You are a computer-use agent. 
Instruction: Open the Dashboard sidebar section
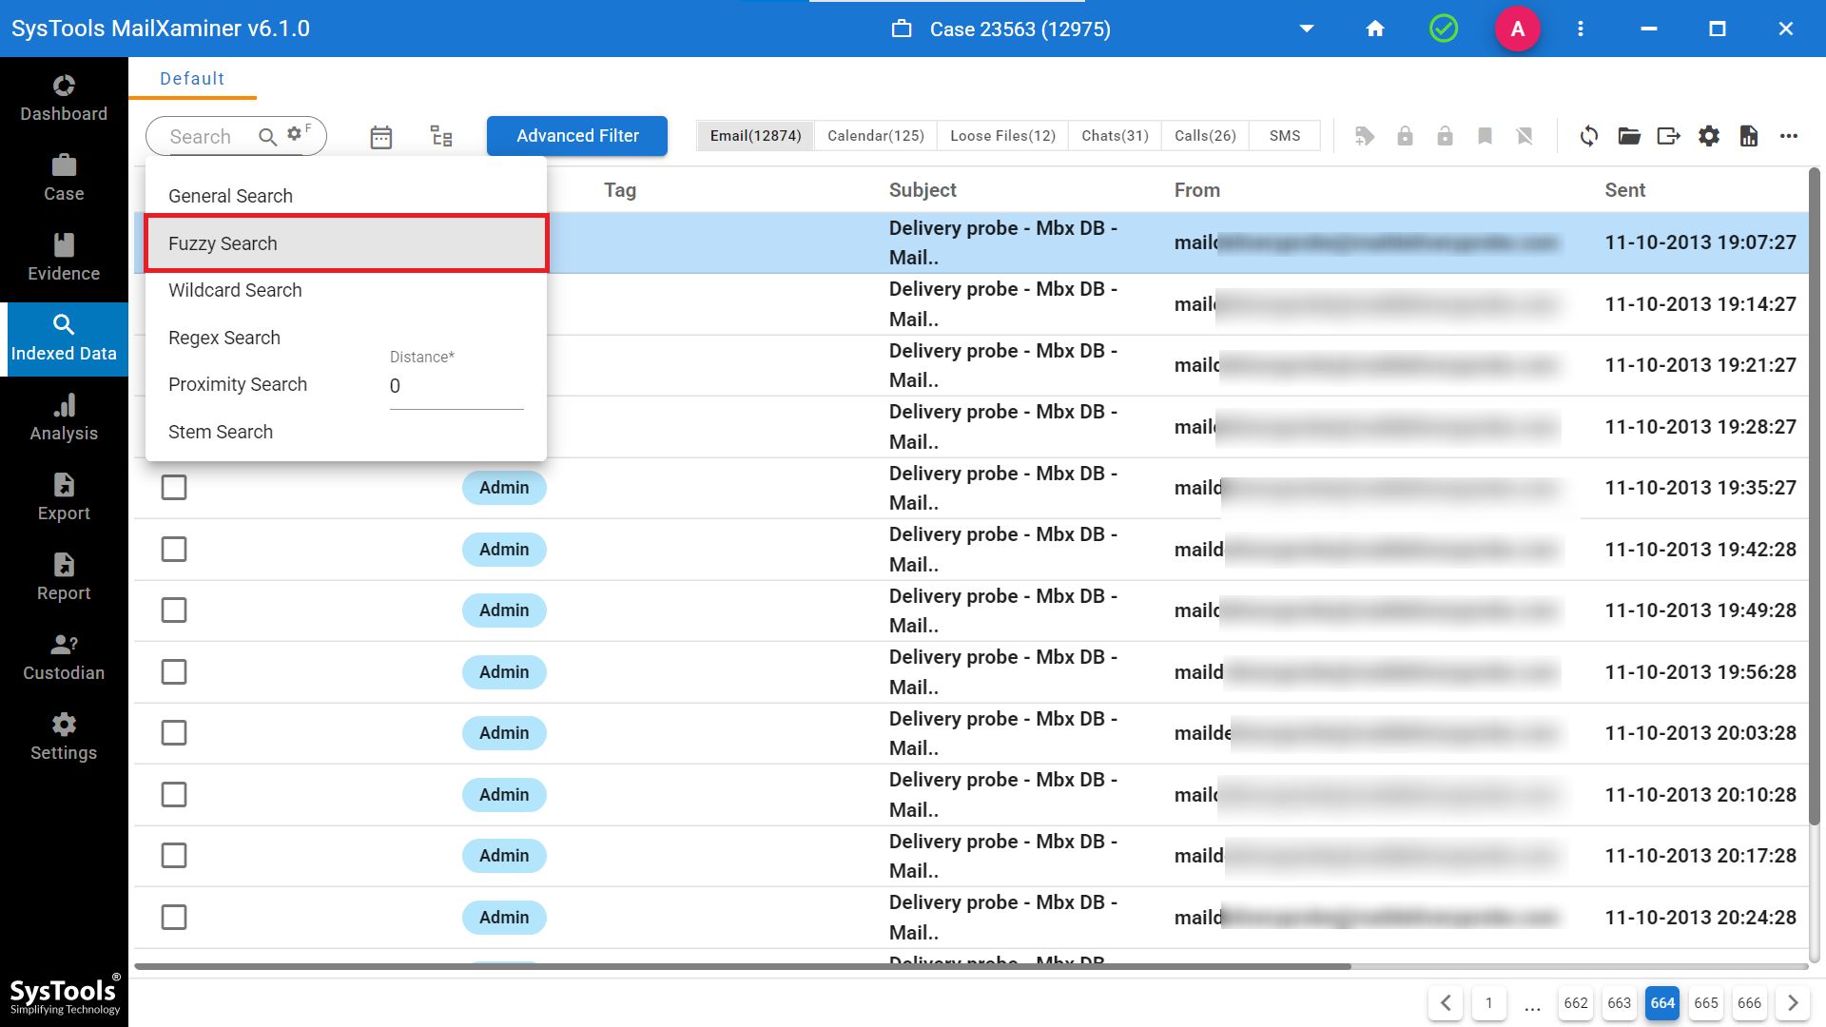64,98
